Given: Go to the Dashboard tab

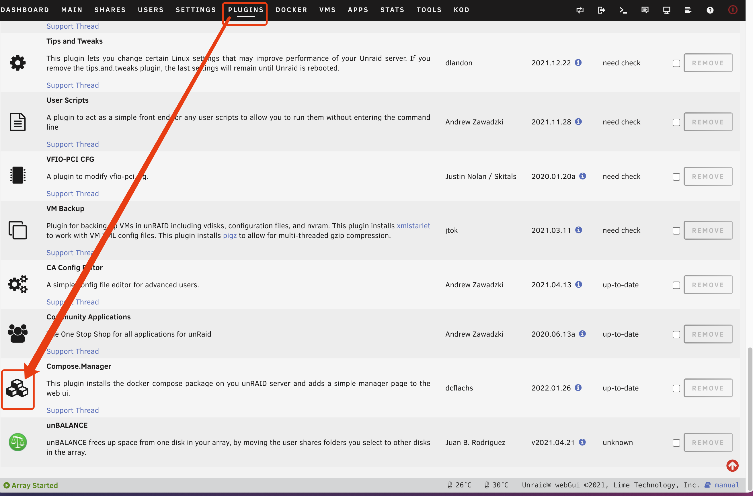Looking at the screenshot, I should click(x=25, y=10).
